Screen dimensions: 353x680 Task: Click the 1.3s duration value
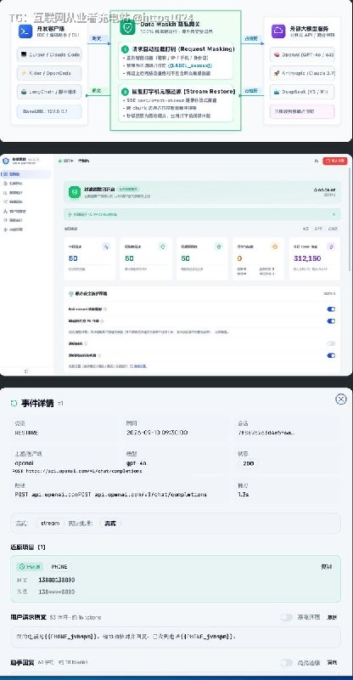(243, 494)
